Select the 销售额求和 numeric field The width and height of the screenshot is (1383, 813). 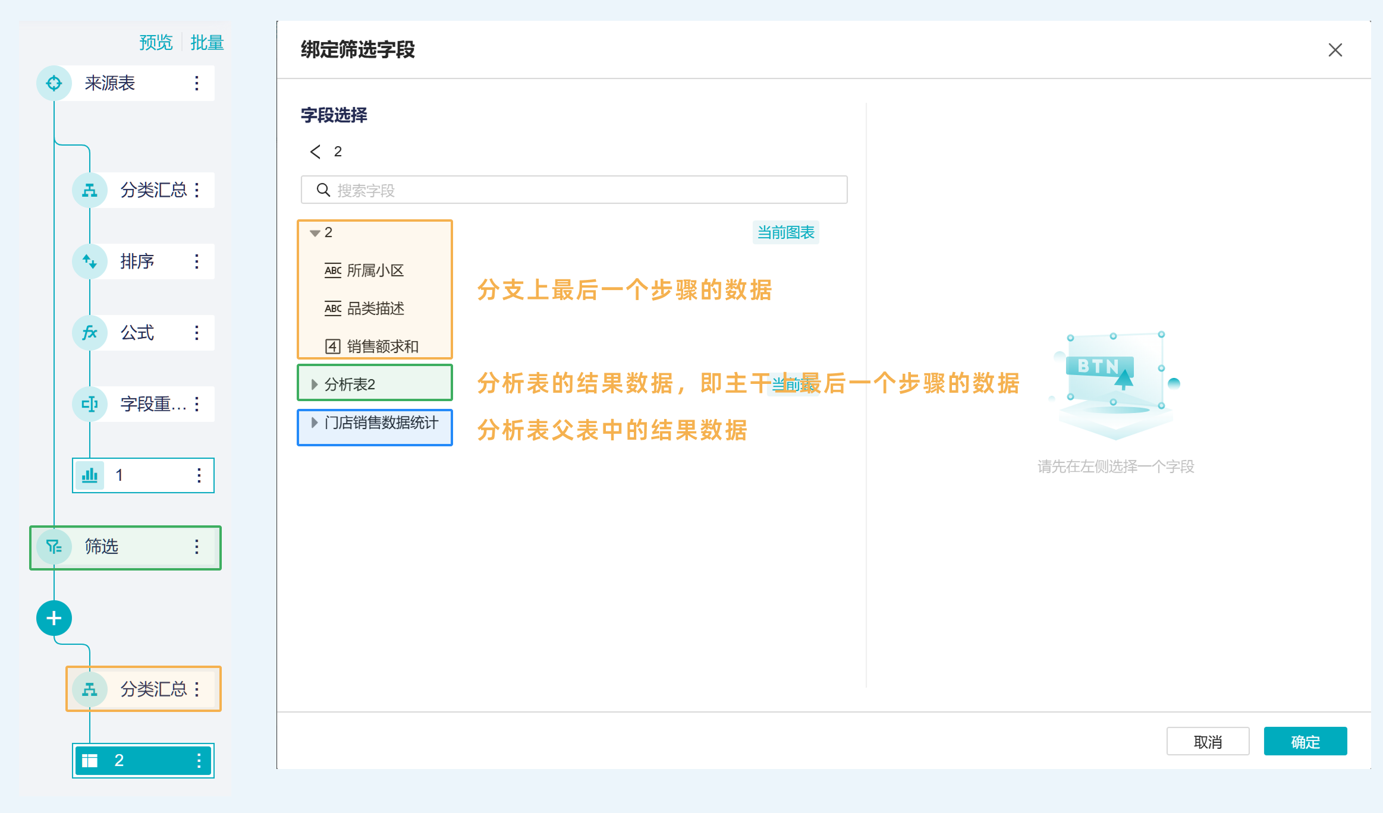click(382, 346)
